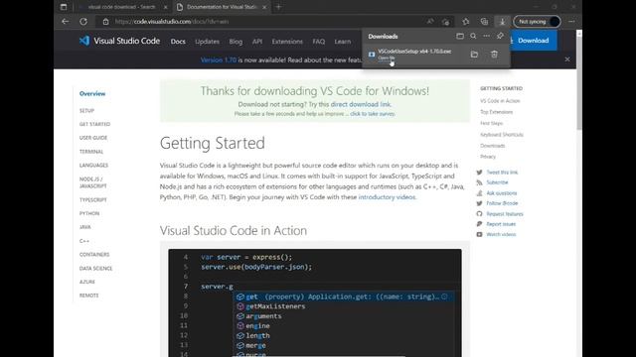Open the Learn menu item
The height and width of the screenshot is (357, 636).
[x=343, y=42]
